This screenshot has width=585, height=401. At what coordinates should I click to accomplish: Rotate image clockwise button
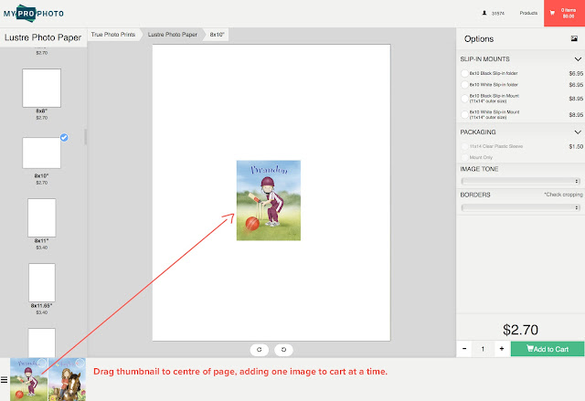[260, 350]
